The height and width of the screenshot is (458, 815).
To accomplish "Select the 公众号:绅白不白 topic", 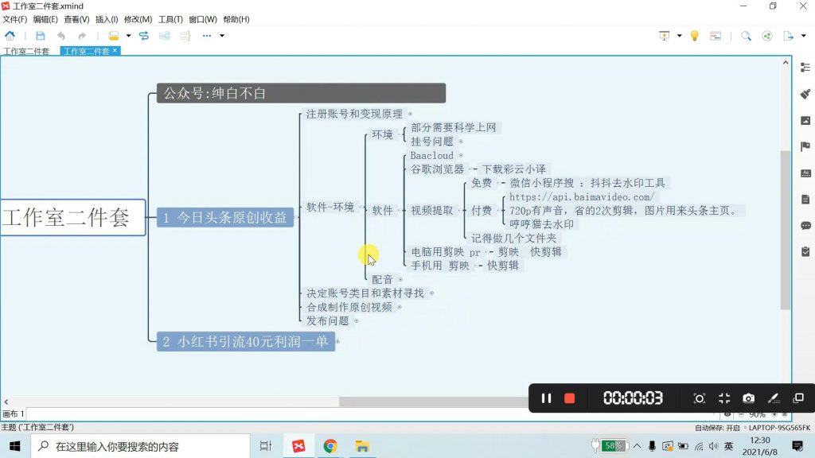I will click(301, 93).
